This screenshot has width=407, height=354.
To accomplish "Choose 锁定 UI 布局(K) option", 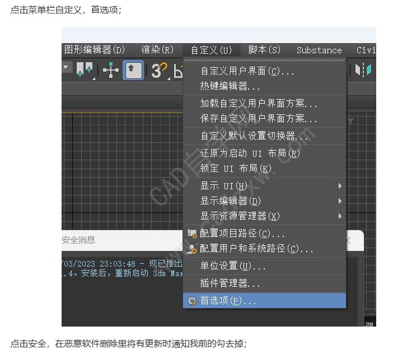I will (x=235, y=168).
